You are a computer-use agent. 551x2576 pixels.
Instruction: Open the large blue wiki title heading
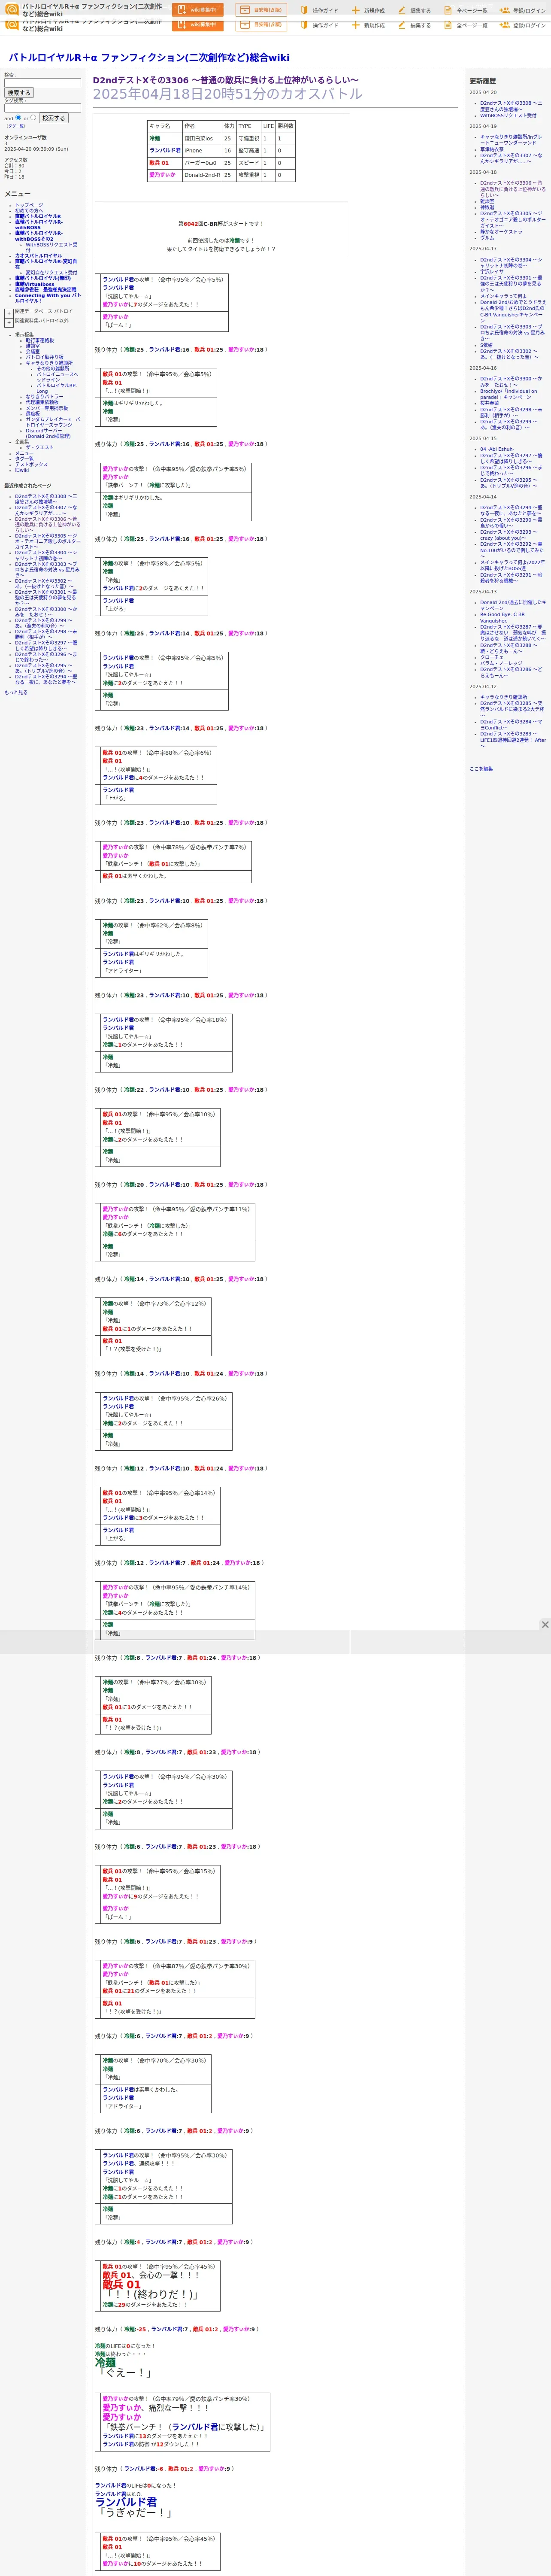click(149, 58)
